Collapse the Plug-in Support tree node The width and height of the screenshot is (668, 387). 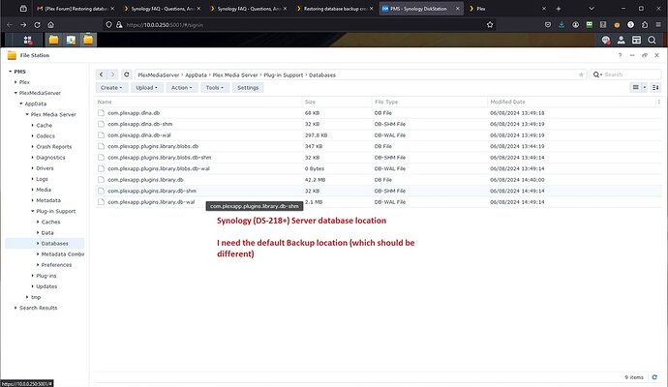point(32,211)
